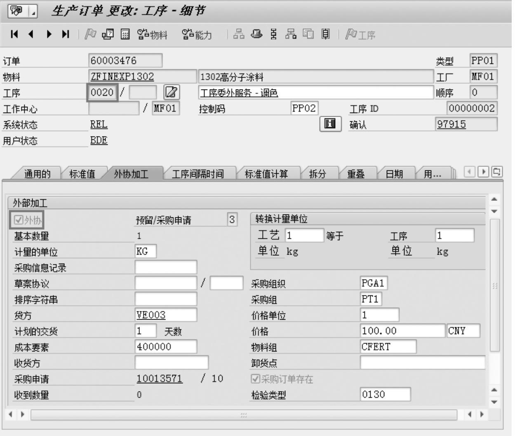The height and width of the screenshot is (436, 515).
Task: Toggle the 外协 checkbox
Action: [x=19, y=220]
